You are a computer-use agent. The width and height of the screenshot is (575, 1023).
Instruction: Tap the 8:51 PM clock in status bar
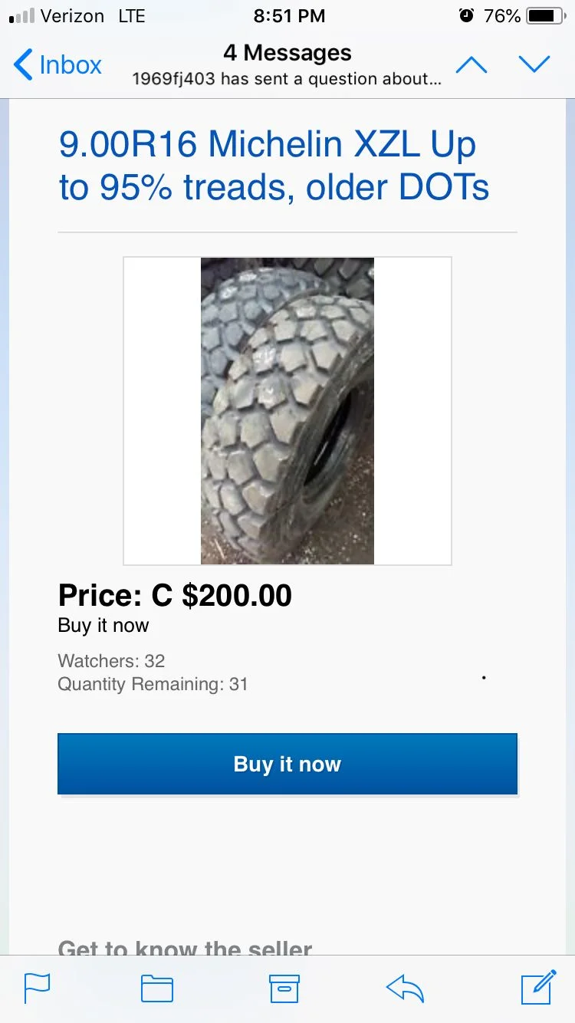pos(289,15)
